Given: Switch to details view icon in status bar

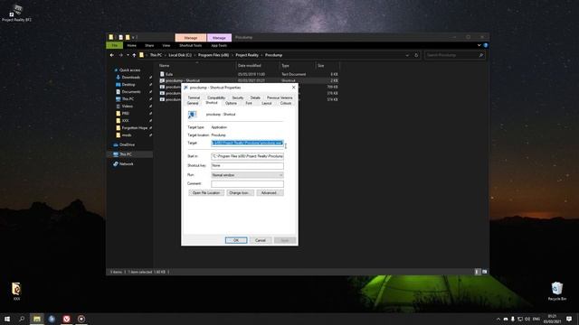Looking at the screenshot, I should 477,272.
